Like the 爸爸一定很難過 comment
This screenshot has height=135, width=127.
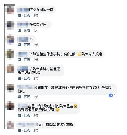(19, 116)
